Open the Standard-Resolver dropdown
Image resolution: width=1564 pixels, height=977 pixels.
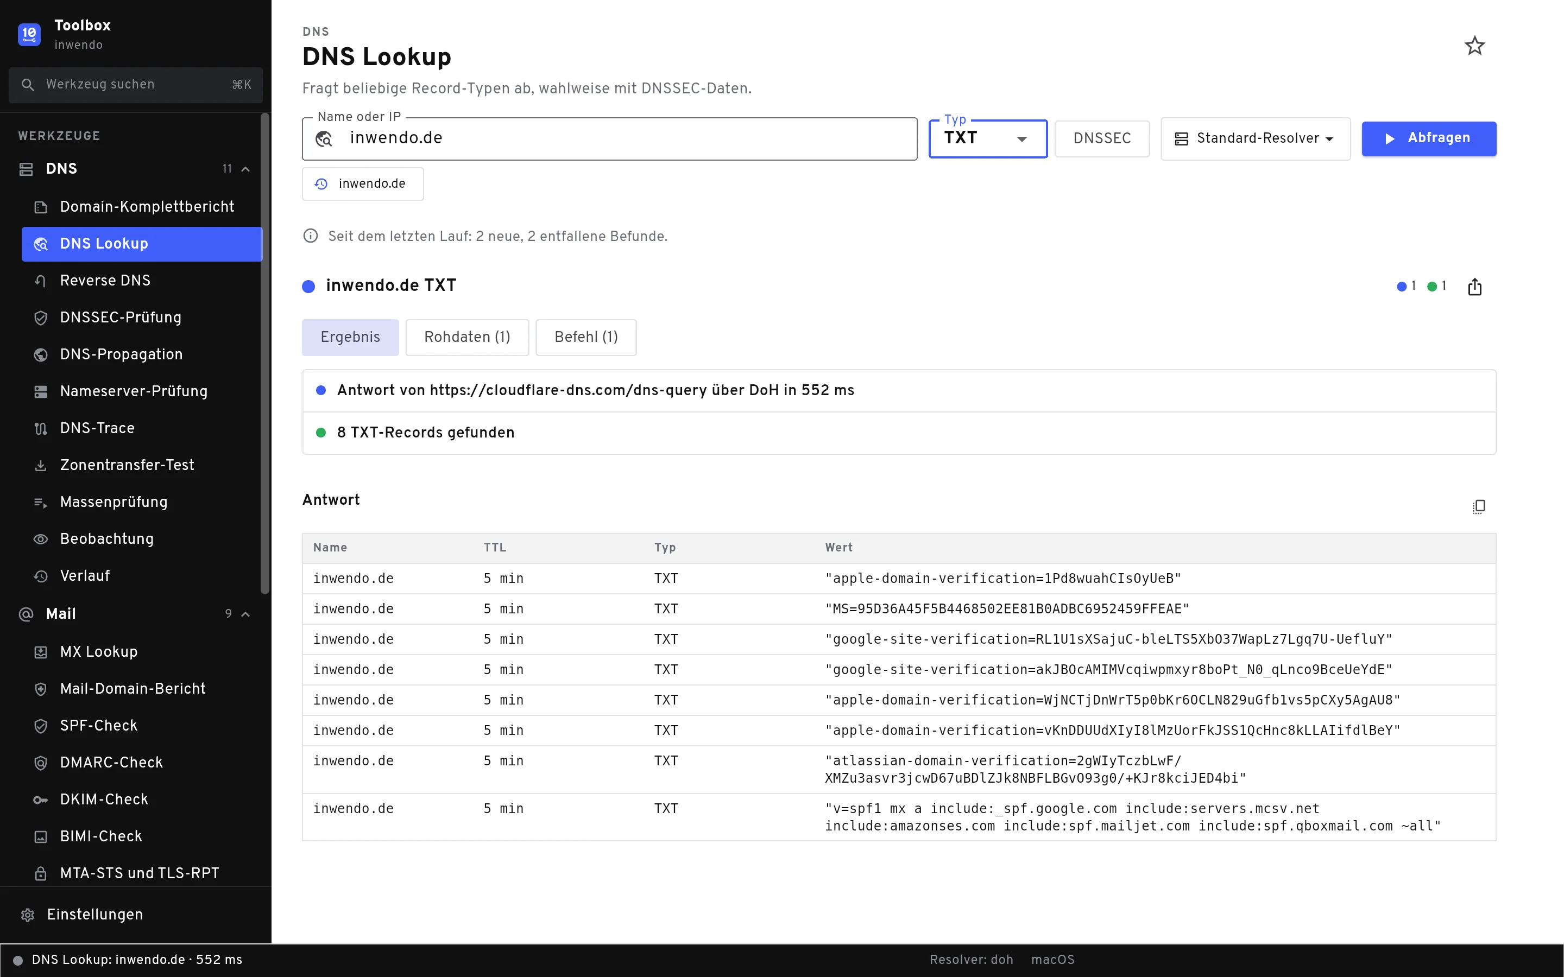(1255, 138)
